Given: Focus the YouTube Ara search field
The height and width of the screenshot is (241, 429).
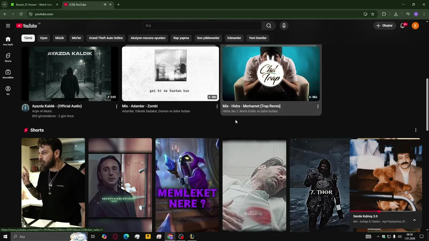Looking at the screenshot, I should point(202,26).
